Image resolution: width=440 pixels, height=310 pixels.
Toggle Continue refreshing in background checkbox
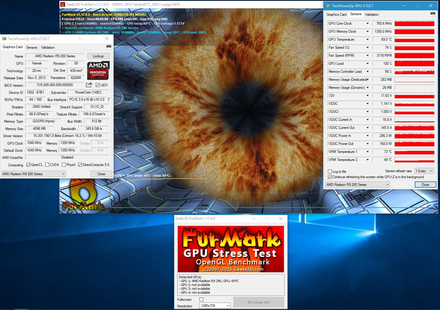pyautogui.click(x=330, y=177)
